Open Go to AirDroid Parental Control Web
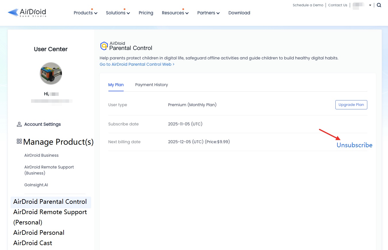 pos(137,64)
